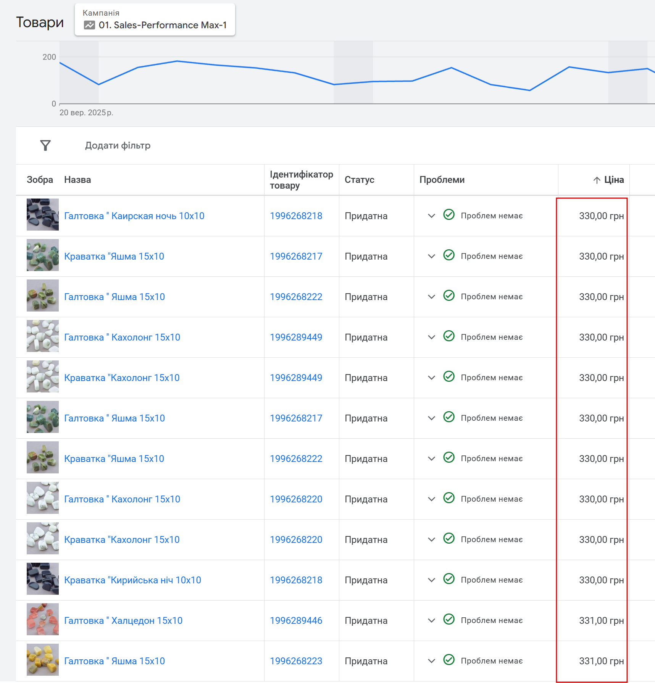Sort table by Назва column header

[77, 180]
